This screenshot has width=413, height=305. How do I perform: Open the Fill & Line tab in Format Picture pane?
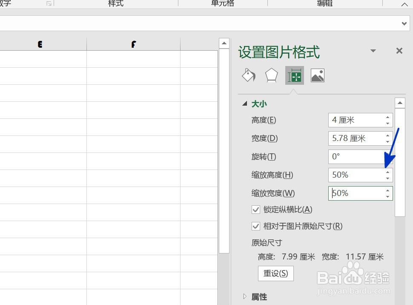click(248, 75)
